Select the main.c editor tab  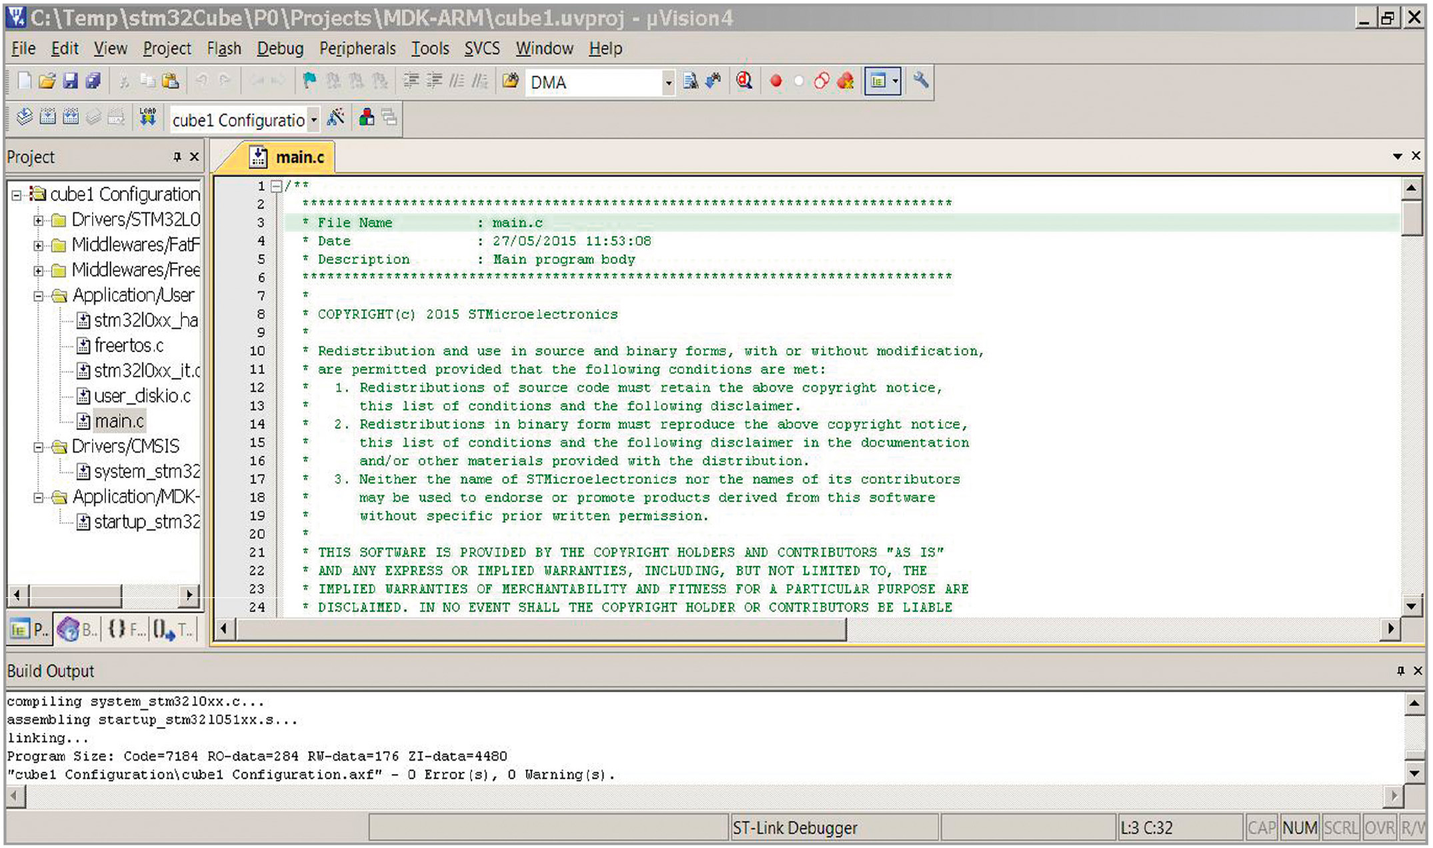[287, 157]
